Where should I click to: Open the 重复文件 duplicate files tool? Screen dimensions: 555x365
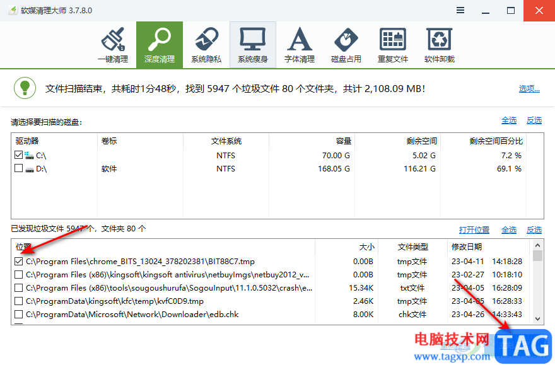(393, 45)
